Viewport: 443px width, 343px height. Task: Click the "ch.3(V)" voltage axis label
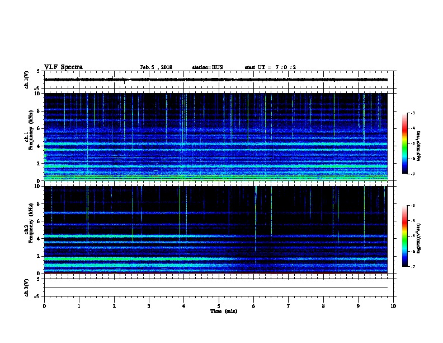pos(26,288)
